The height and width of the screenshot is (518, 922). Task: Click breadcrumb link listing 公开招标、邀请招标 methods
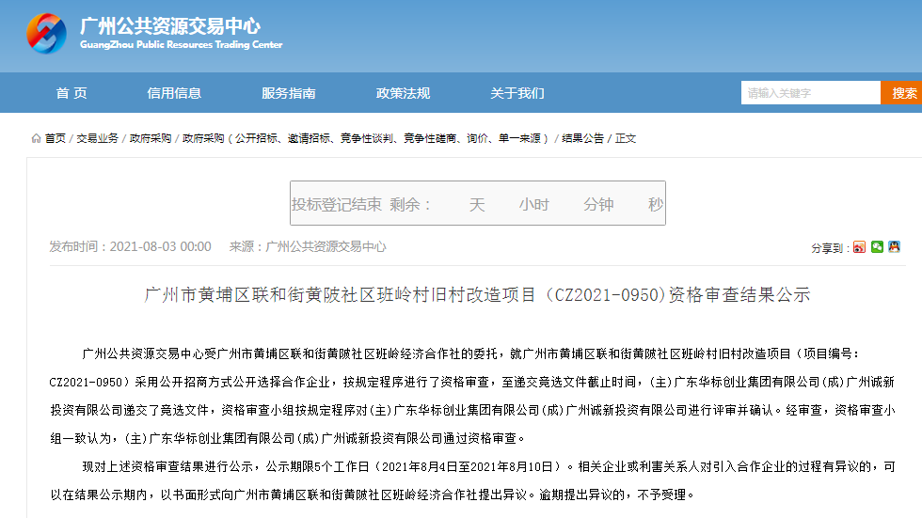click(367, 138)
